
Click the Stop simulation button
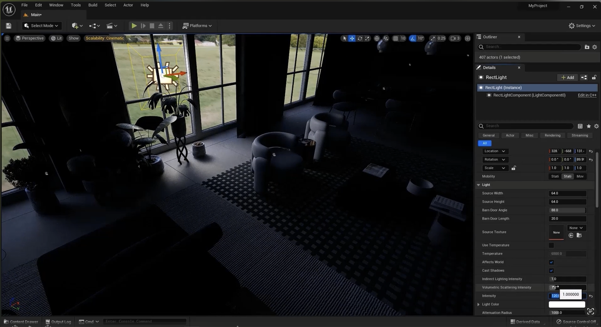(152, 26)
